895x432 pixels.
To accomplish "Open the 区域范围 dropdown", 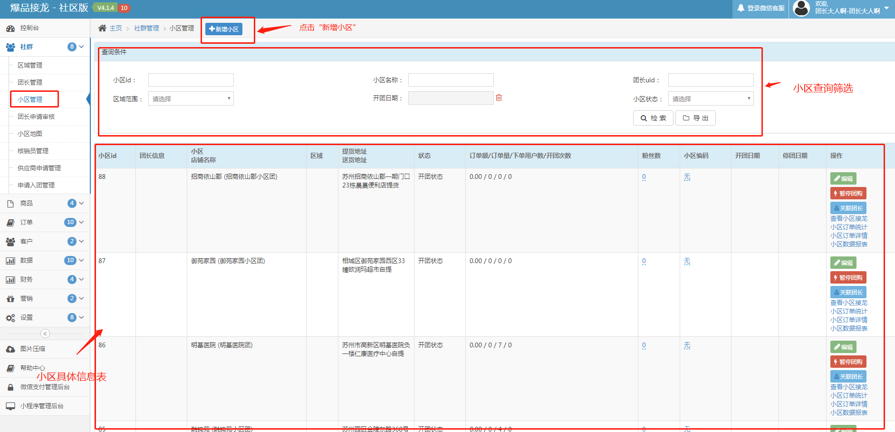I will click(x=191, y=98).
